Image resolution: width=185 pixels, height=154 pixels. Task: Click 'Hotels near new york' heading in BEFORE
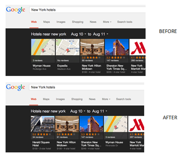click(49, 34)
